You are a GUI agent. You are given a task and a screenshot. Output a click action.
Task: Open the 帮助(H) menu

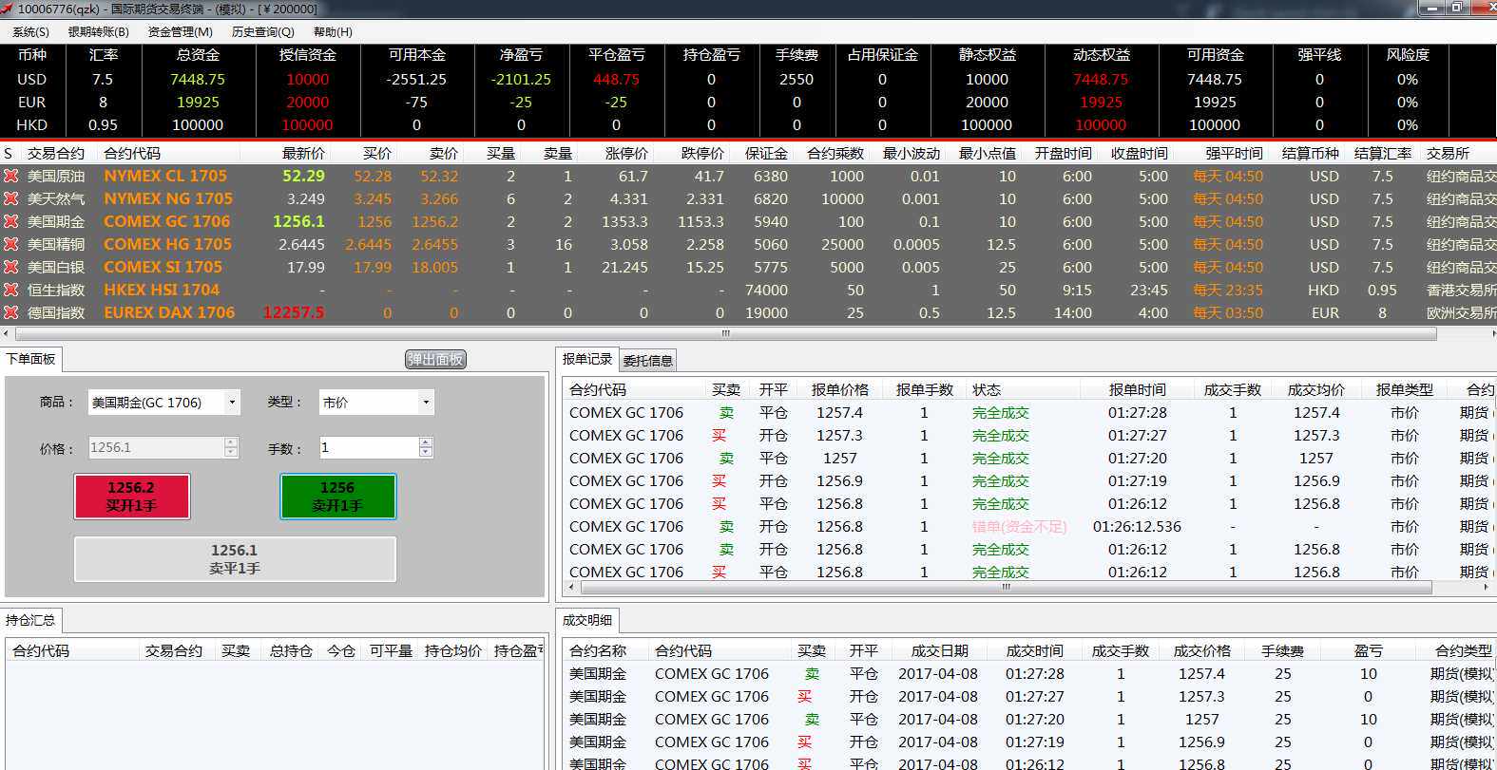point(333,31)
